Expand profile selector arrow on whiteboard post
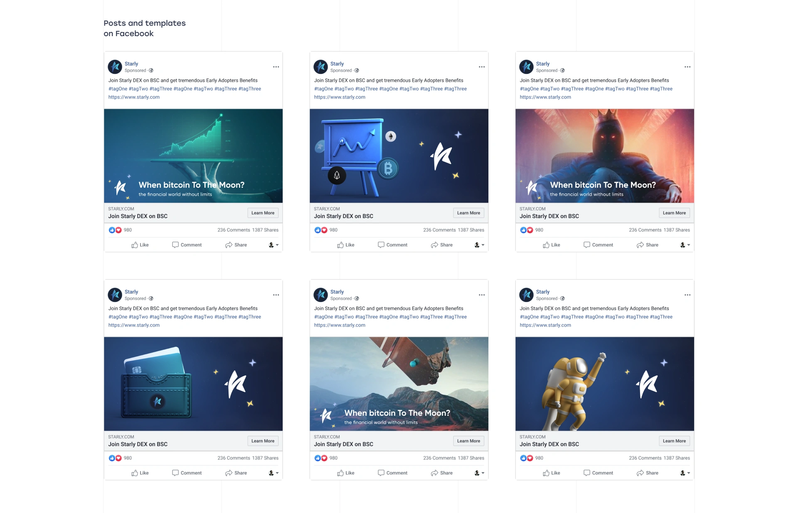The width and height of the screenshot is (798, 513). 483,245
